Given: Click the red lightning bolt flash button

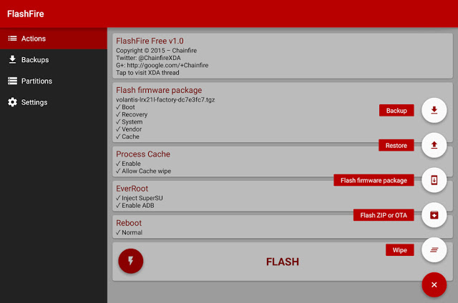Looking at the screenshot, I should tap(130, 261).
